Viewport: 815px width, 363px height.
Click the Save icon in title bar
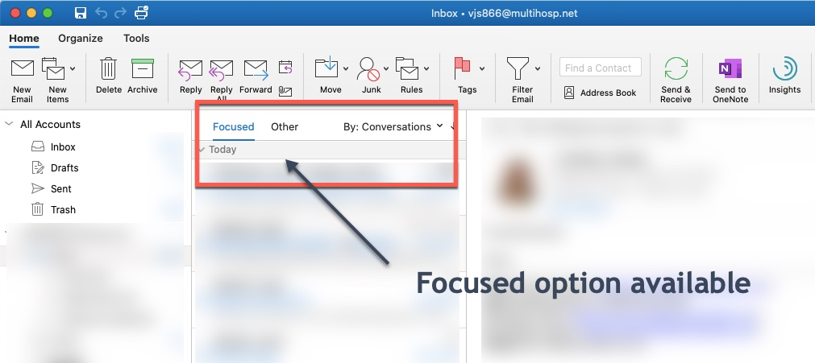80,13
